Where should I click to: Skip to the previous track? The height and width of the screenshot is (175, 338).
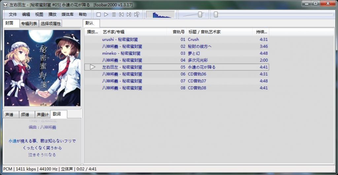[x=121, y=15]
